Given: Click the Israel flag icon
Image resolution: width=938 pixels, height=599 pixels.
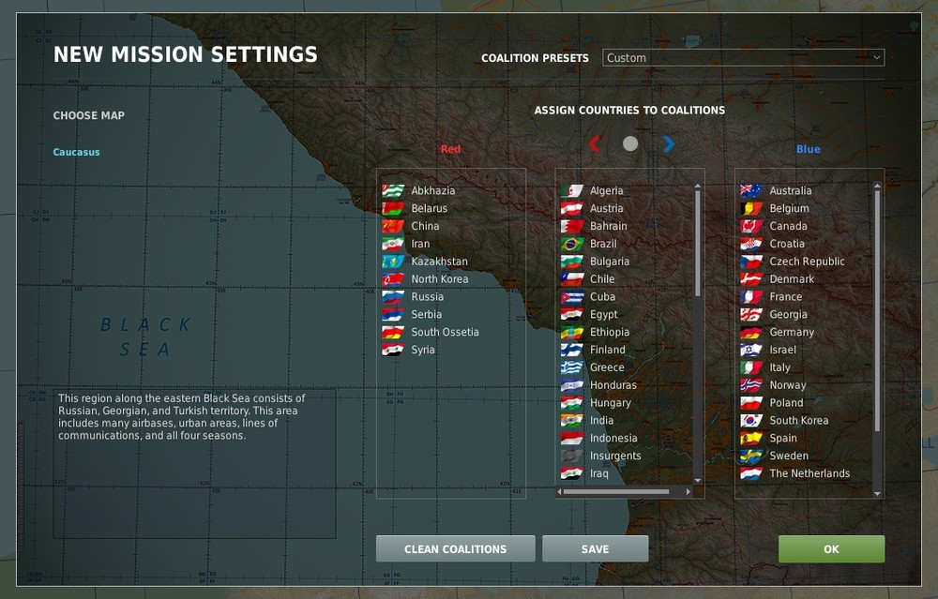Looking at the screenshot, I should [749, 349].
